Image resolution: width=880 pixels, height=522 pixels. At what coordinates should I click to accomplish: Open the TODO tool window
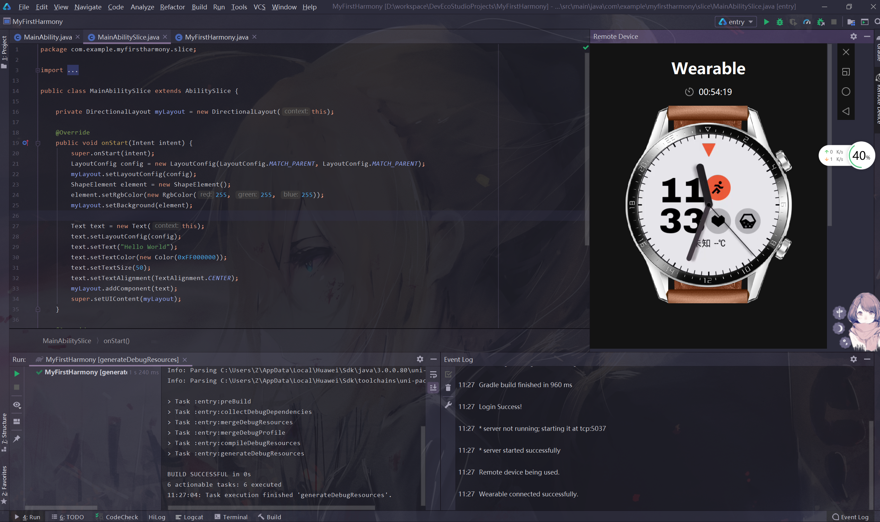(68, 517)
